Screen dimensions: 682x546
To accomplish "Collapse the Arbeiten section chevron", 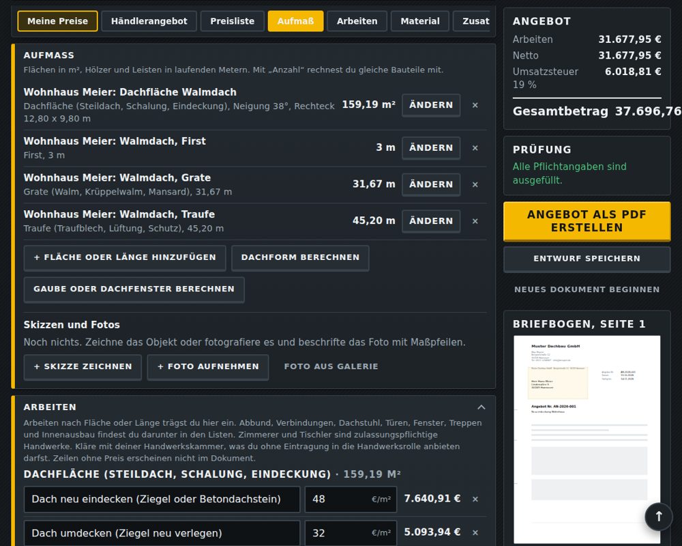I will coord(481,407).
